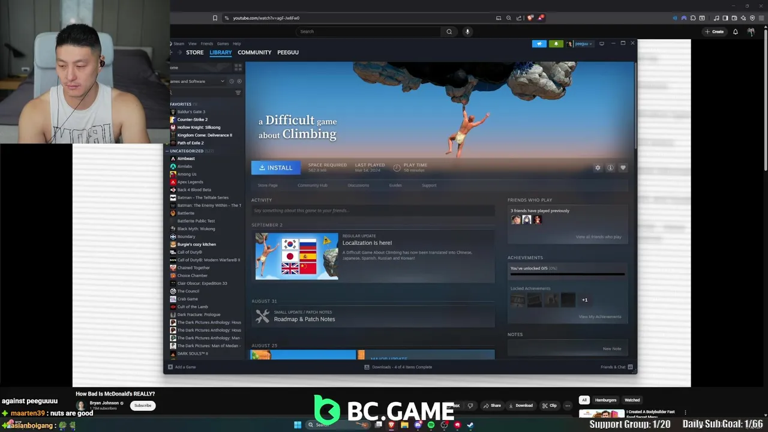
Task: Click the achievements progress bar
Action: [568, 275]
